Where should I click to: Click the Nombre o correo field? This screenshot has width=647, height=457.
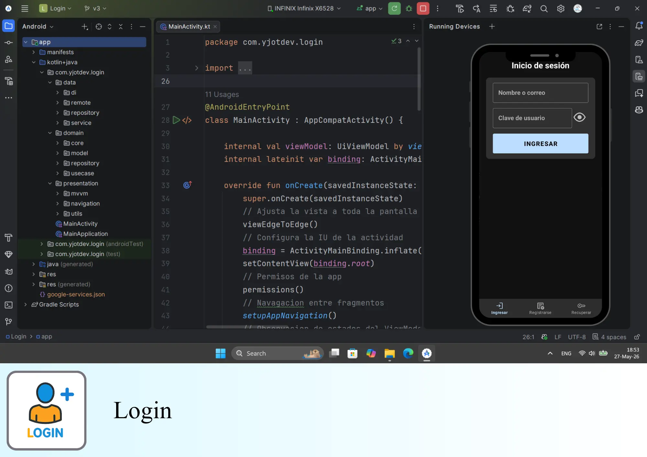[540, 93]
